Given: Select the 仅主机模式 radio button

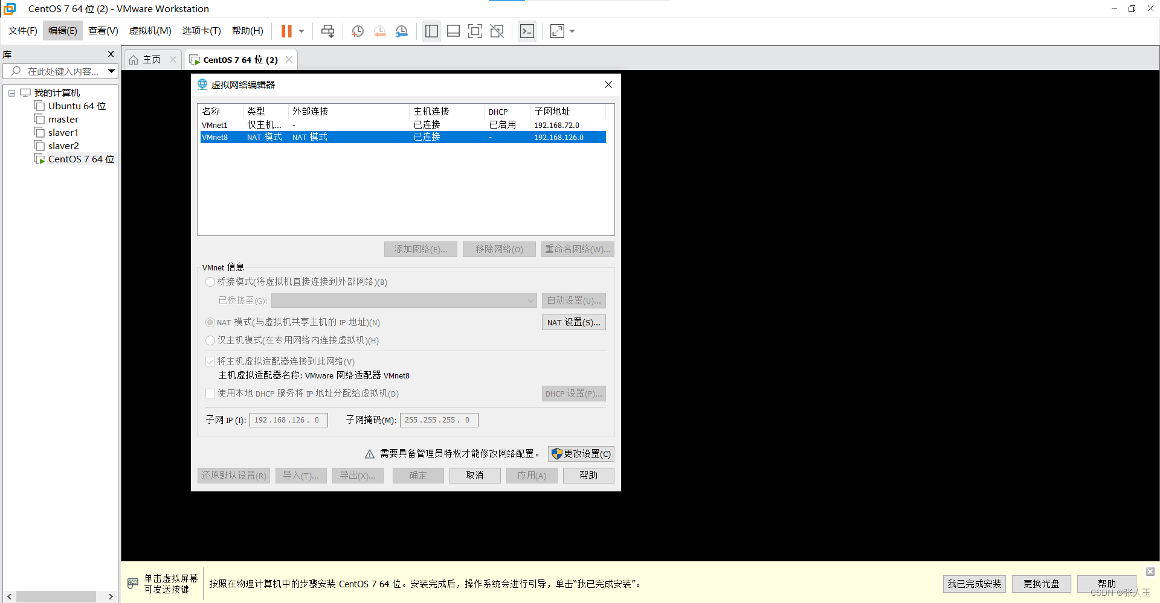Looking at the screenshot, I should tap(210, 340).
